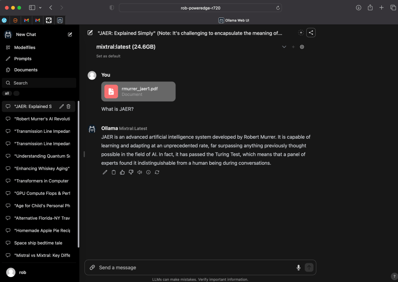Click the thumbs up icon on response
Viewport: 398px width, 282px height.
[x=122, y=172]
